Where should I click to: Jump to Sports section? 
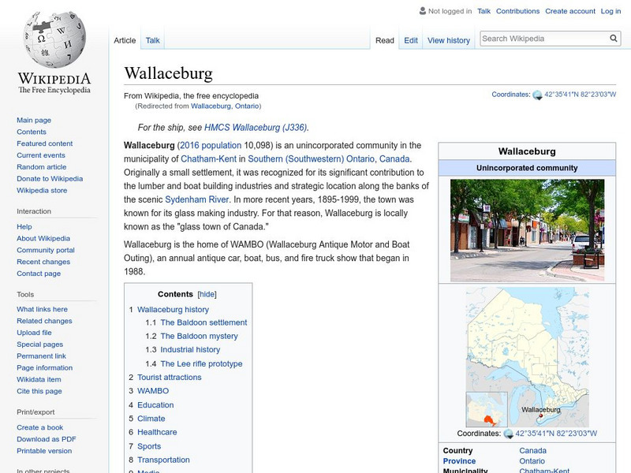click(149, 446)
